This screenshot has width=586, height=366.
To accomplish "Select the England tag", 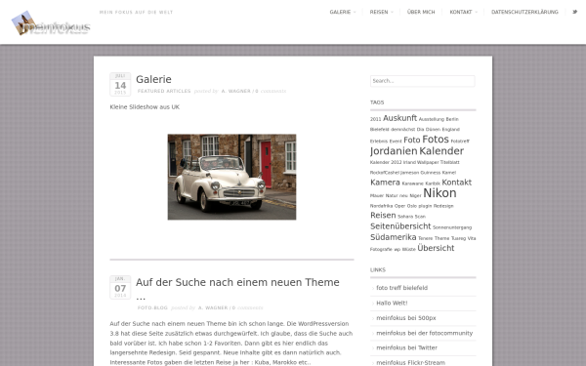I will point(450,130).
